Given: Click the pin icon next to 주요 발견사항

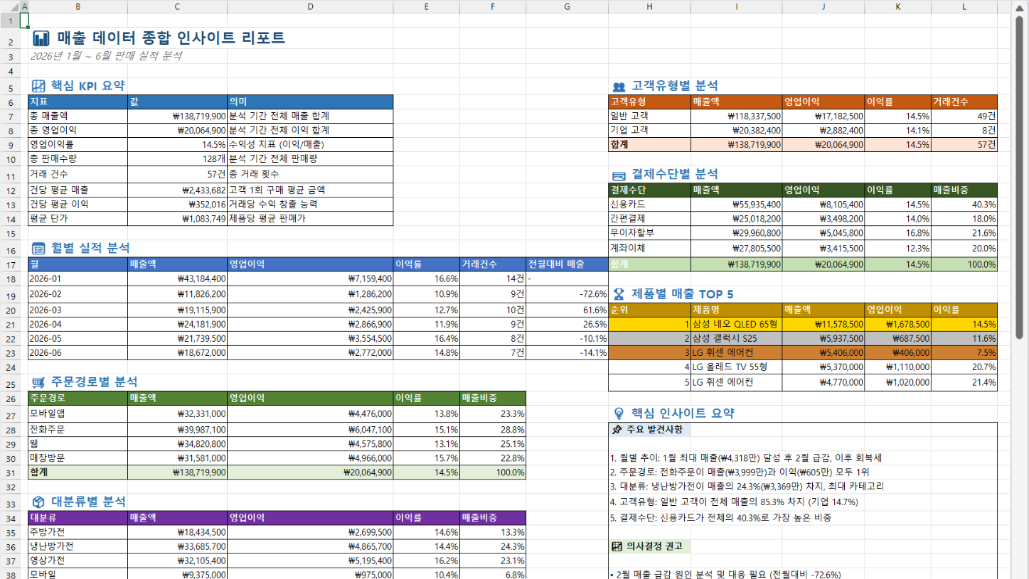Looking at the screenshot, I should (617, 429).
